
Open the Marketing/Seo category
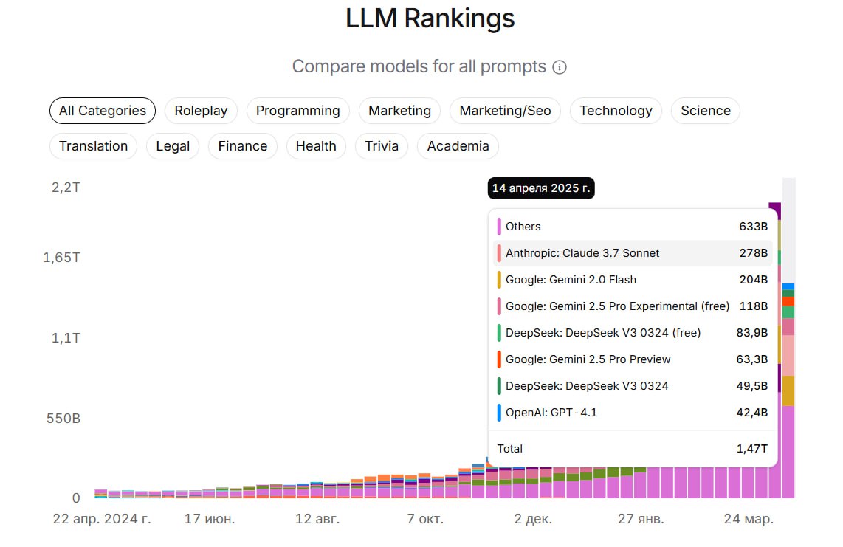click(x=505, y=111)
